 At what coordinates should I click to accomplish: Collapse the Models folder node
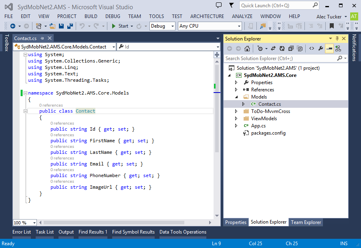[236, 97]
